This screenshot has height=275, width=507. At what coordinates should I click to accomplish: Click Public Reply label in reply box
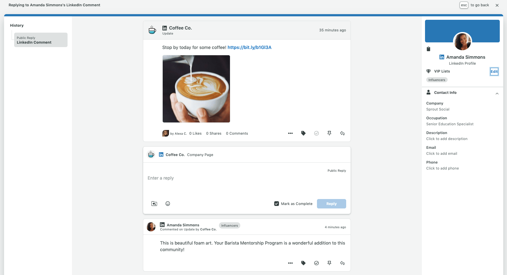coord(337,171)
